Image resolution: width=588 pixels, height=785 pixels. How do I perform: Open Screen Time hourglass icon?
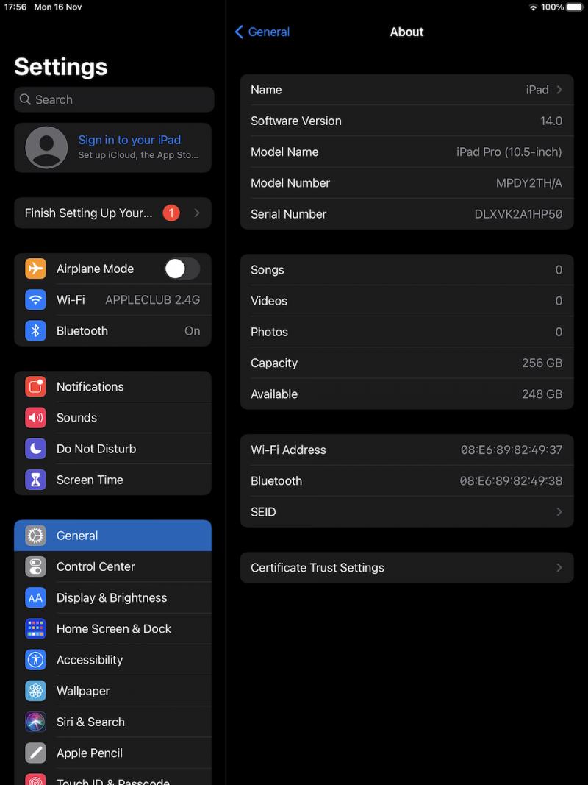coord(35,480)
